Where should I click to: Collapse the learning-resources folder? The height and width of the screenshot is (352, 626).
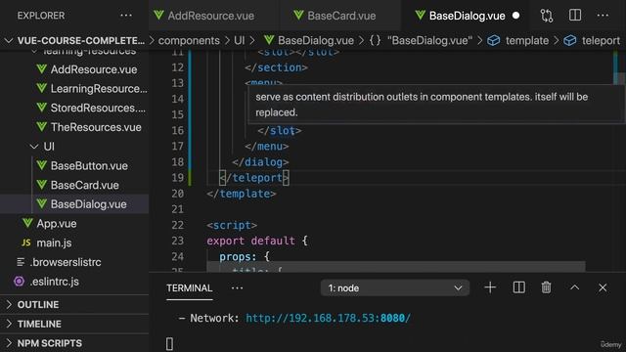pyautogui.click(x=35, y=51)
